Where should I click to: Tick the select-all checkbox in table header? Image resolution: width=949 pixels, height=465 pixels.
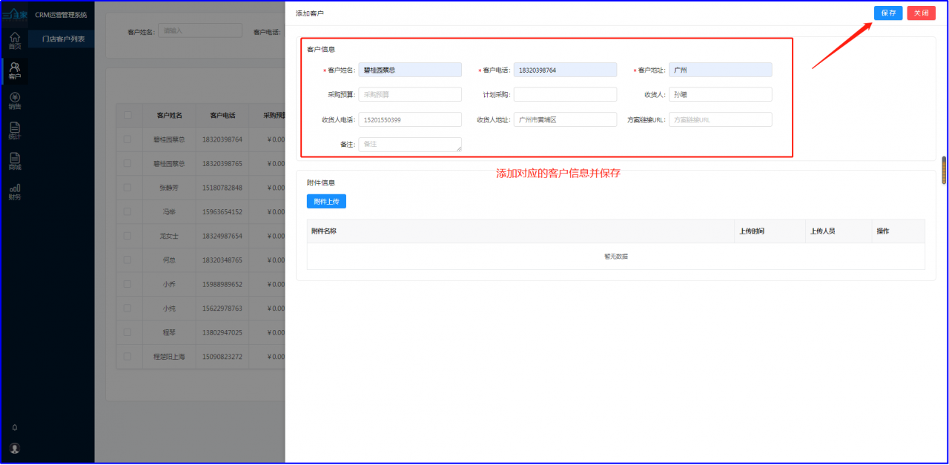click(x=128, y=115)
